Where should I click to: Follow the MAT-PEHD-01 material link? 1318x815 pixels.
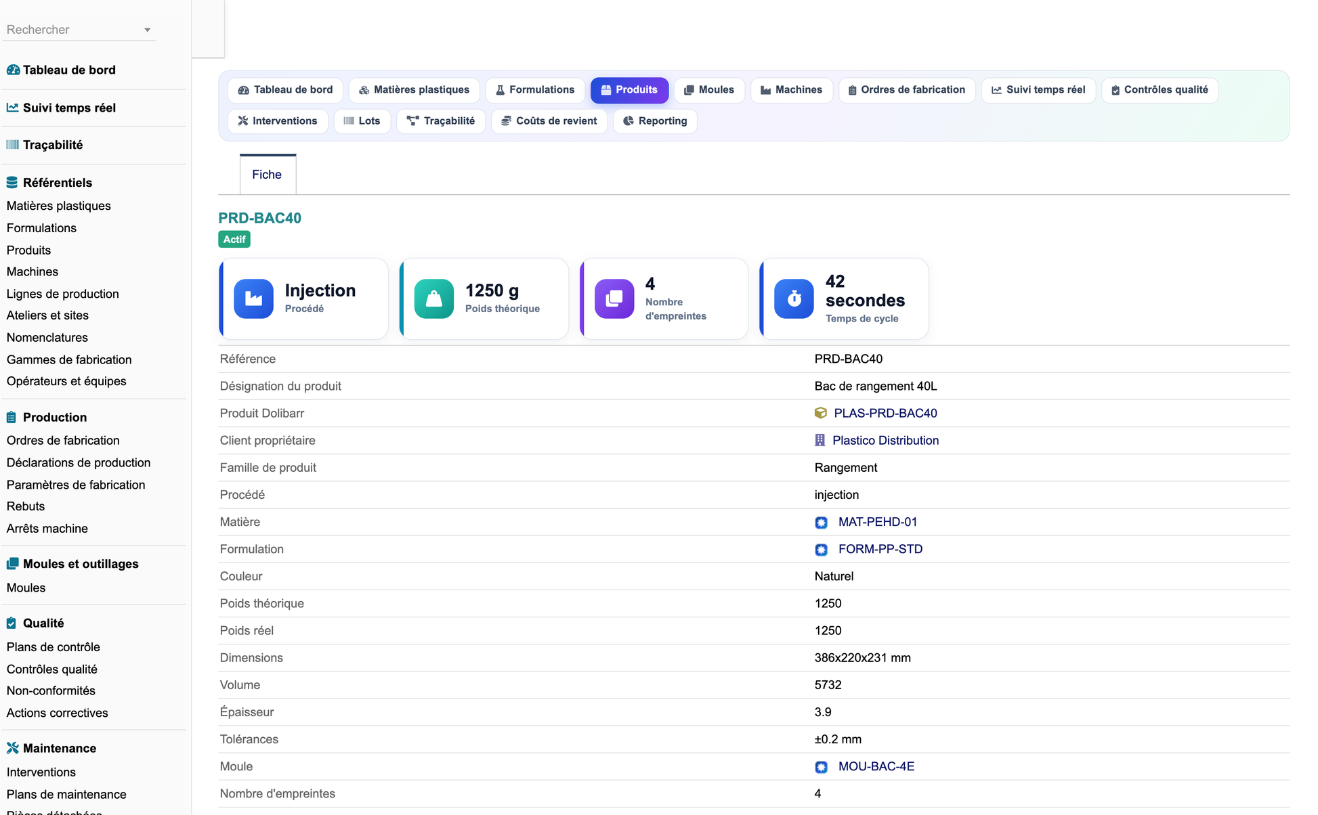[878, 522]
